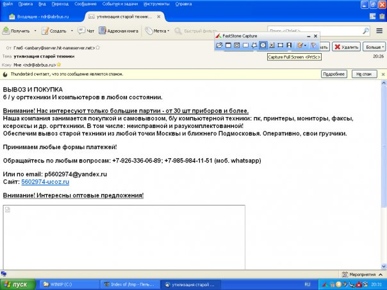Mark message as not spam (Не спам)
This screenshot has height=290, width=387.
click(x=364, y=74)
